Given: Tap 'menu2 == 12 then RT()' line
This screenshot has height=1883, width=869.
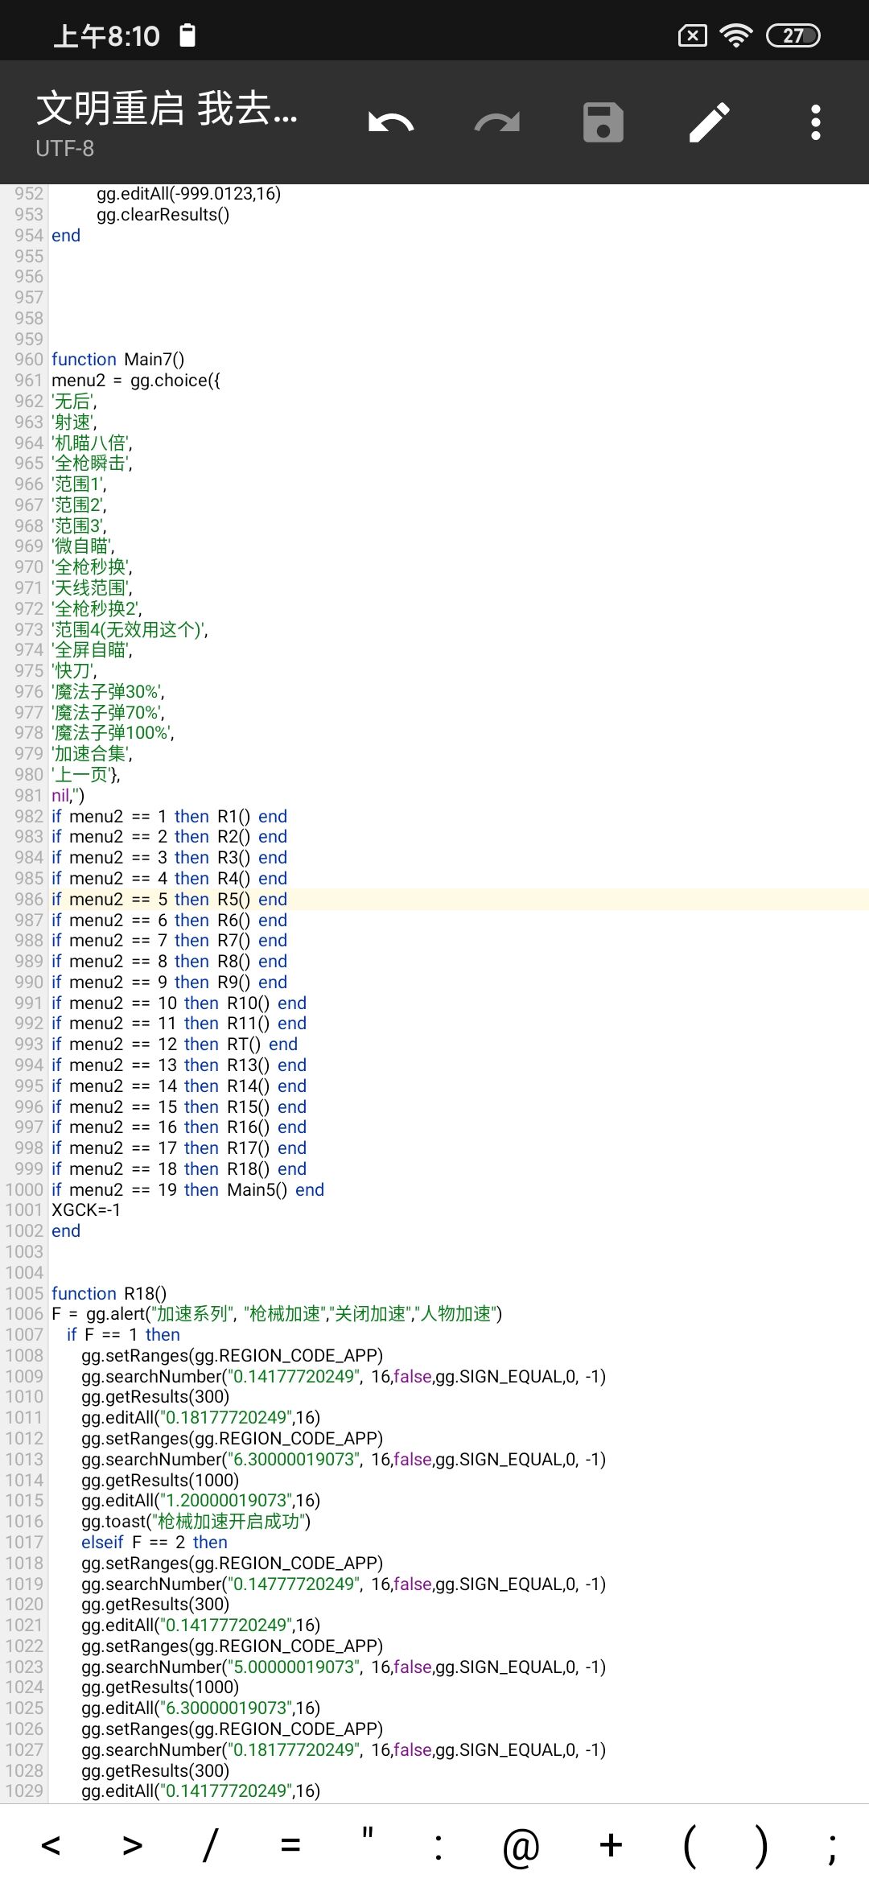Looking at the screenshot, I should pos(175,1045).
